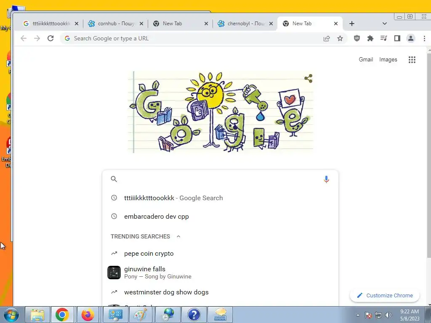Open the Windows Start menu
The image size is (431, 323).
(11, 315)
